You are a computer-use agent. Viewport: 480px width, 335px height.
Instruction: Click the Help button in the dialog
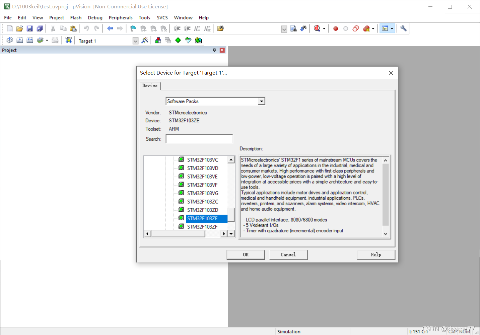point(376,255)
